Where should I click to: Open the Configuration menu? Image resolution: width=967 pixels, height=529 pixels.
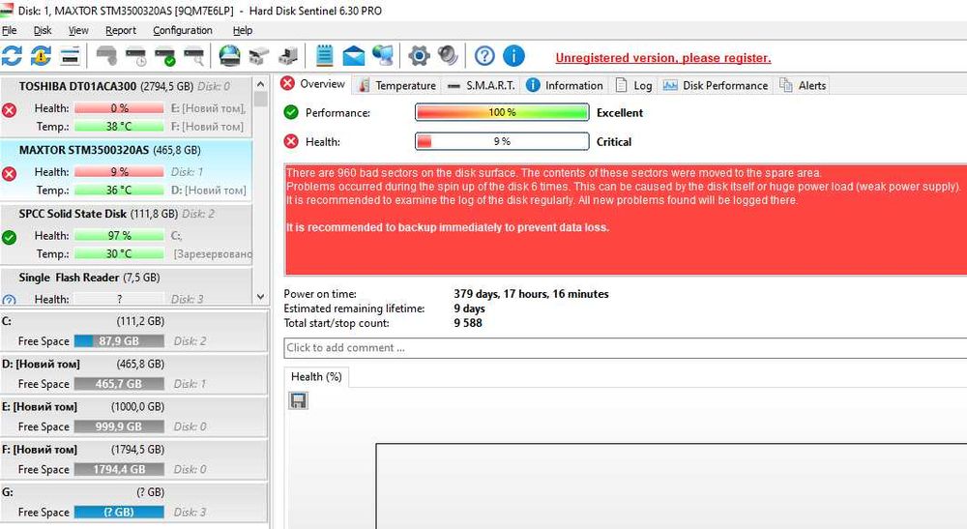183,30
